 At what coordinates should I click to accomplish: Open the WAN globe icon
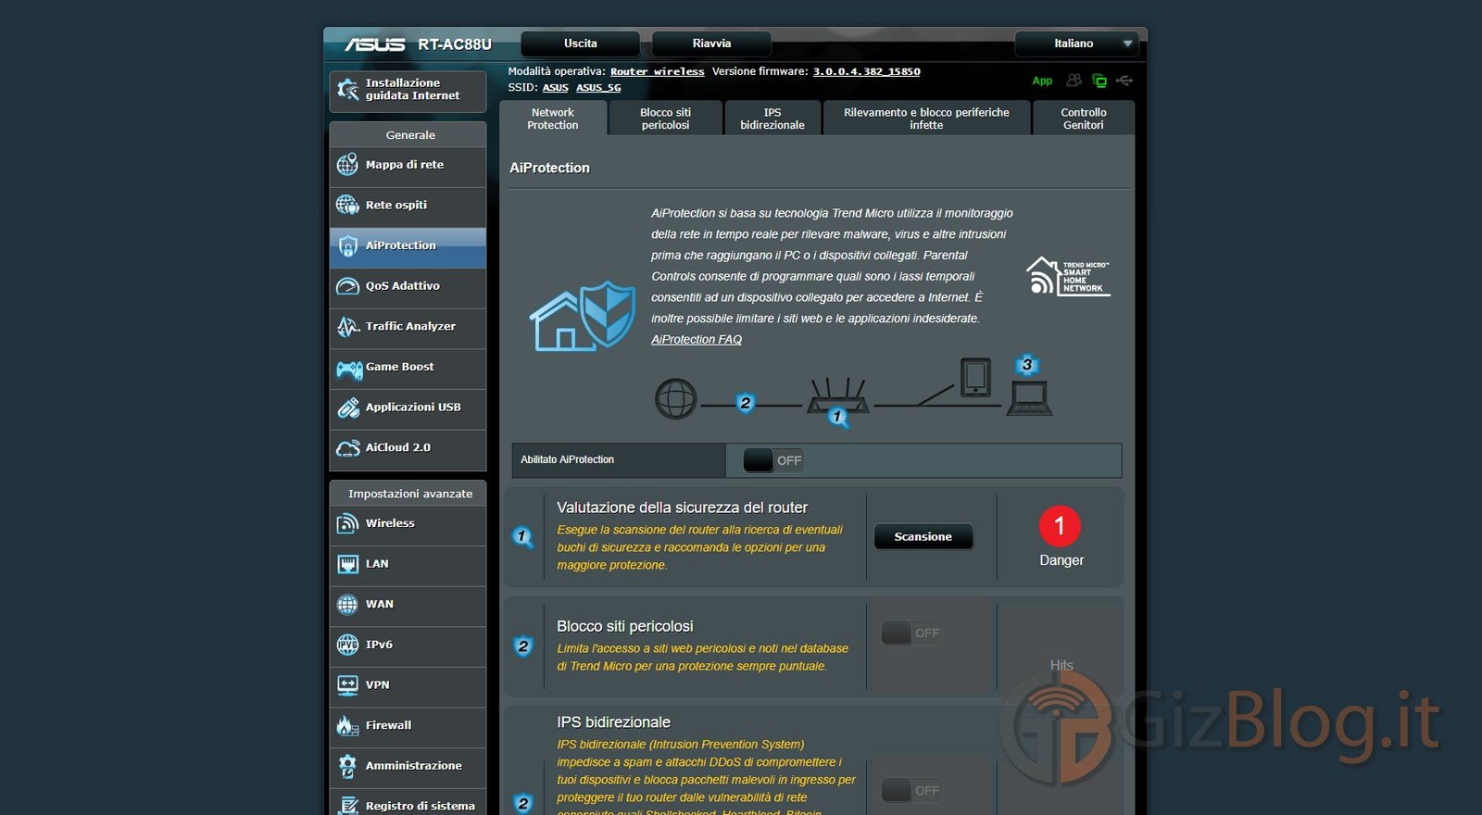point(347,605)
